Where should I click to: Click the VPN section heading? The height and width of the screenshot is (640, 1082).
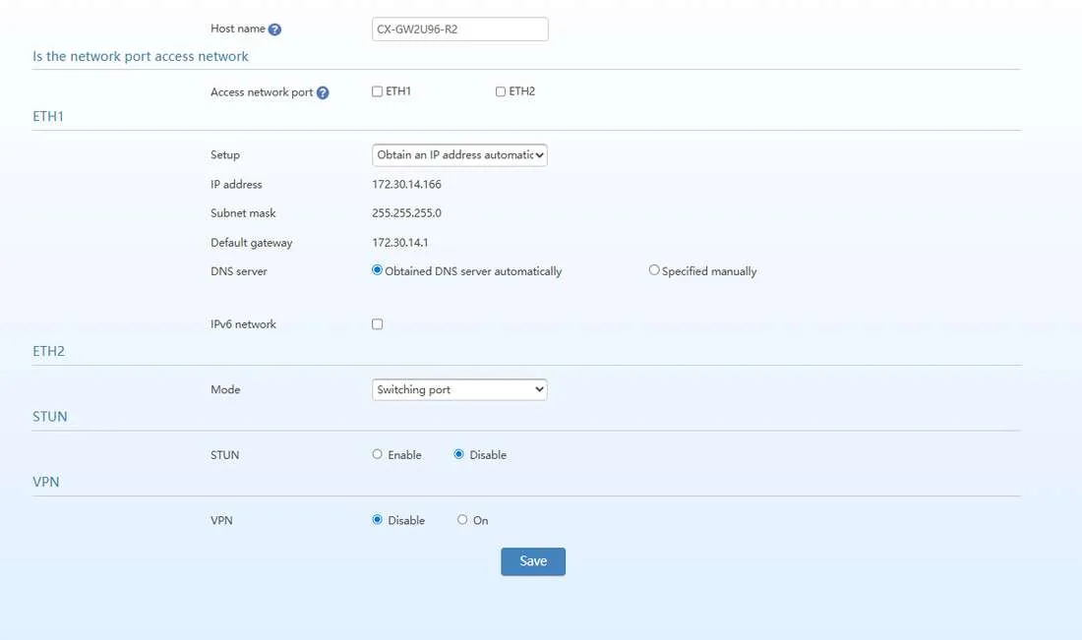tap(45, 482)
